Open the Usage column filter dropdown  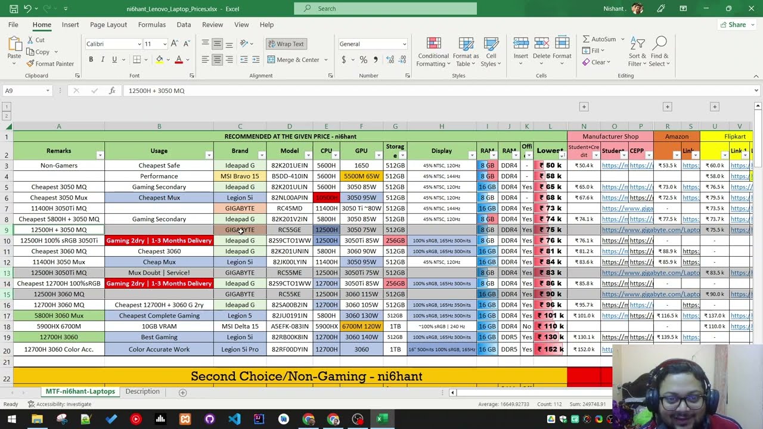click(209, 155)
